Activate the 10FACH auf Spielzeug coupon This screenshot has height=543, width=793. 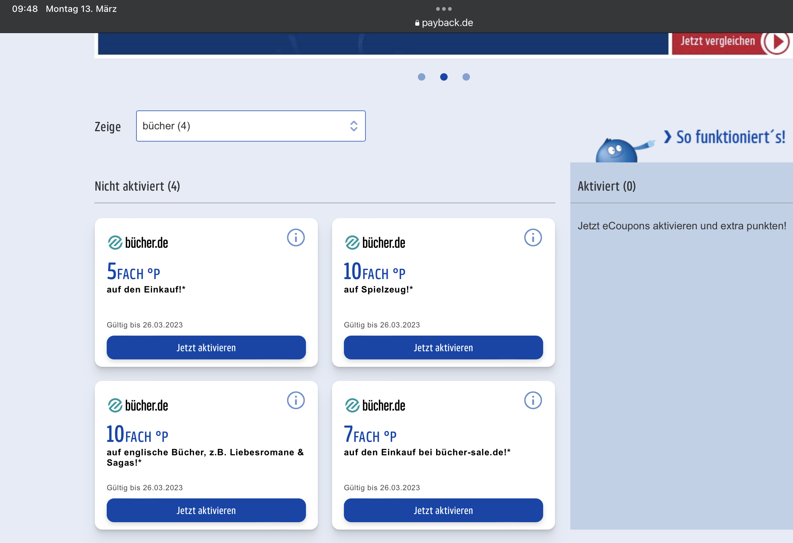pos(444,348)
